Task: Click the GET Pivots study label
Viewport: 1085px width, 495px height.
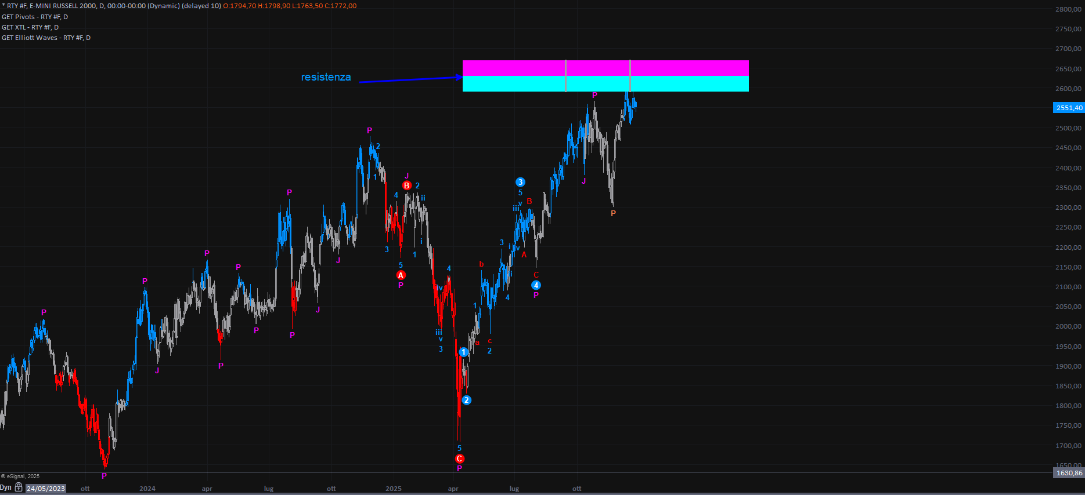Action: 35,17
